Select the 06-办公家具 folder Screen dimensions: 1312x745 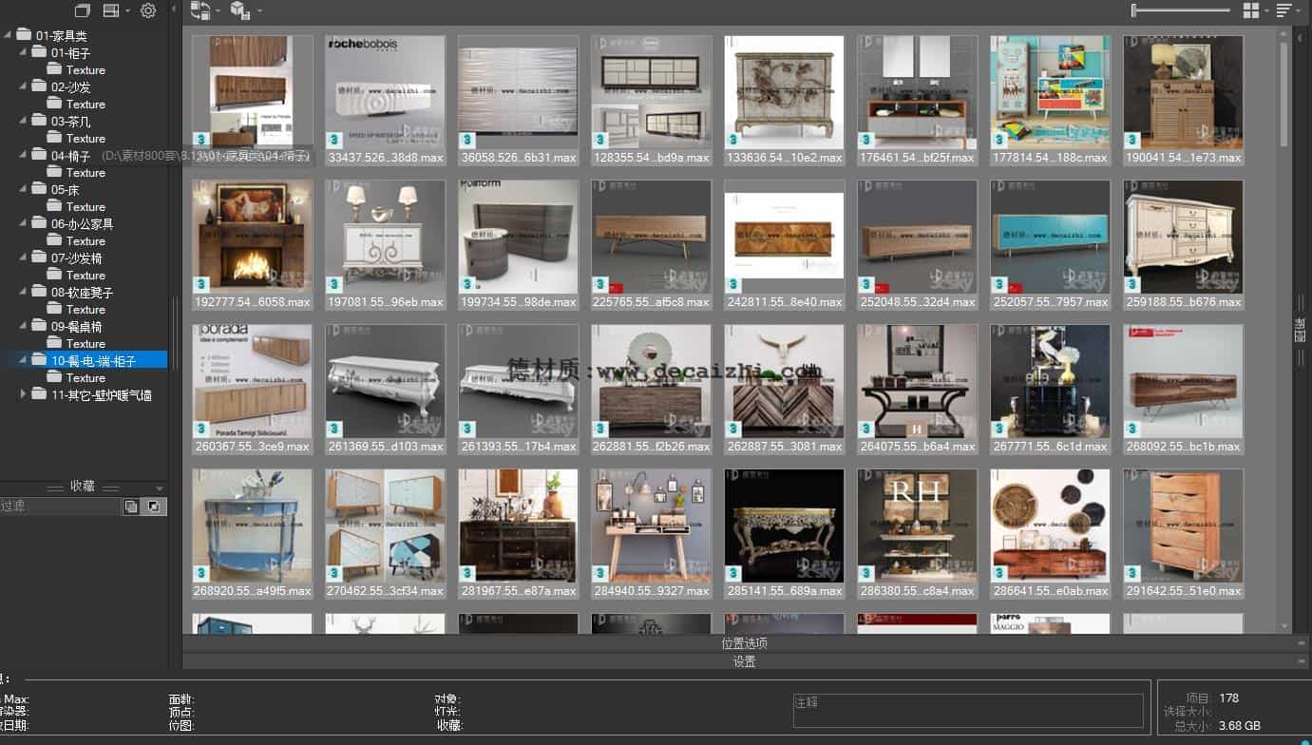(82, 224)
